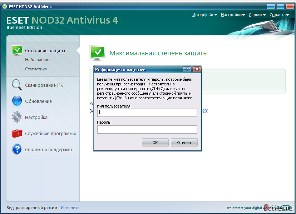Open the Интерфейс dropdown menu
This screenshot has width=296, height=214.
click(x=204, y=15)
